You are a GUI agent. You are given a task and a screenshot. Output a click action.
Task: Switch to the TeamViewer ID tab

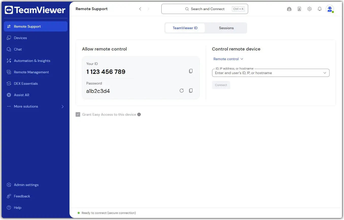coord(185,28)
